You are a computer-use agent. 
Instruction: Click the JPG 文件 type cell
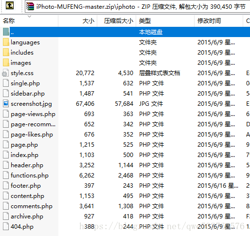(151, 104)
